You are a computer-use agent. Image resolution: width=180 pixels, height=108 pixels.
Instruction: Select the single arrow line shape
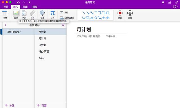(88, 13)
